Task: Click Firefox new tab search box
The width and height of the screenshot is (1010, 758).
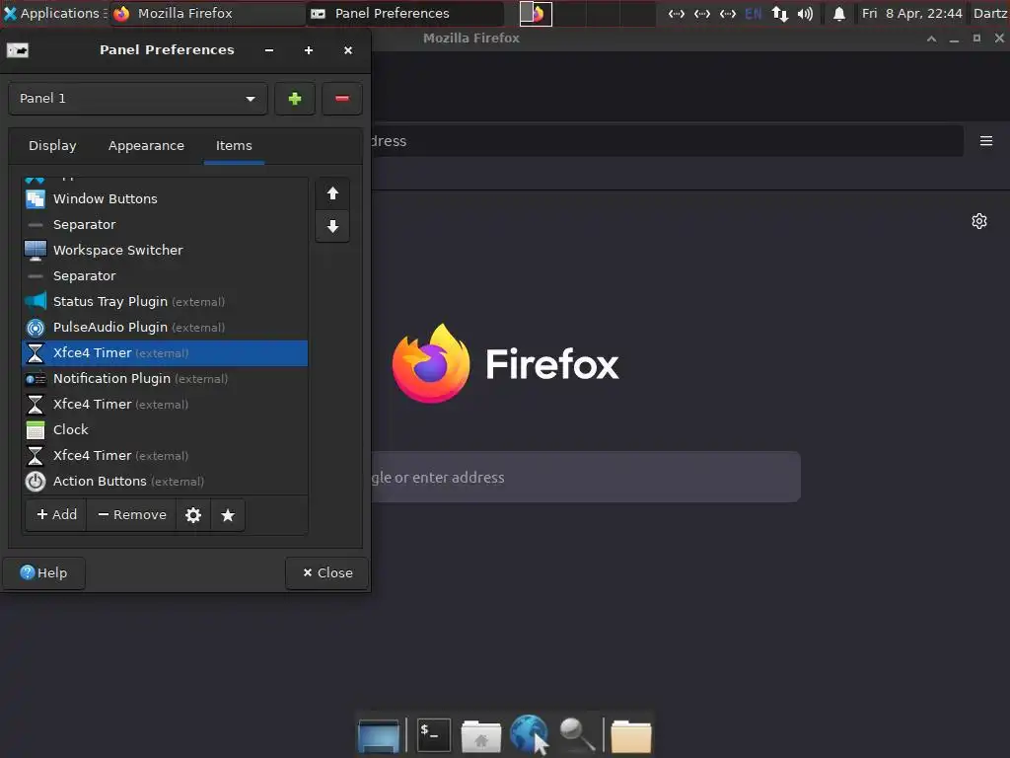Action: point(586,477)
